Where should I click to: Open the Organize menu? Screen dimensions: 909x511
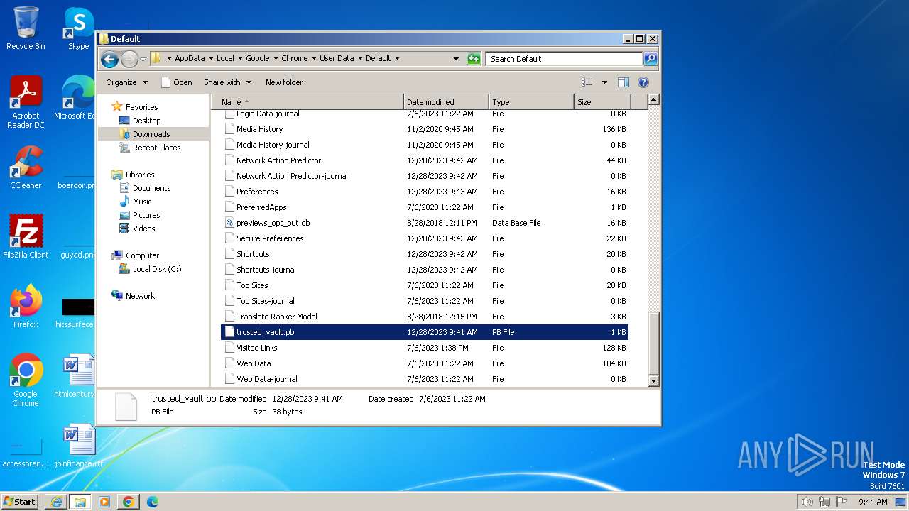[127, 82]
